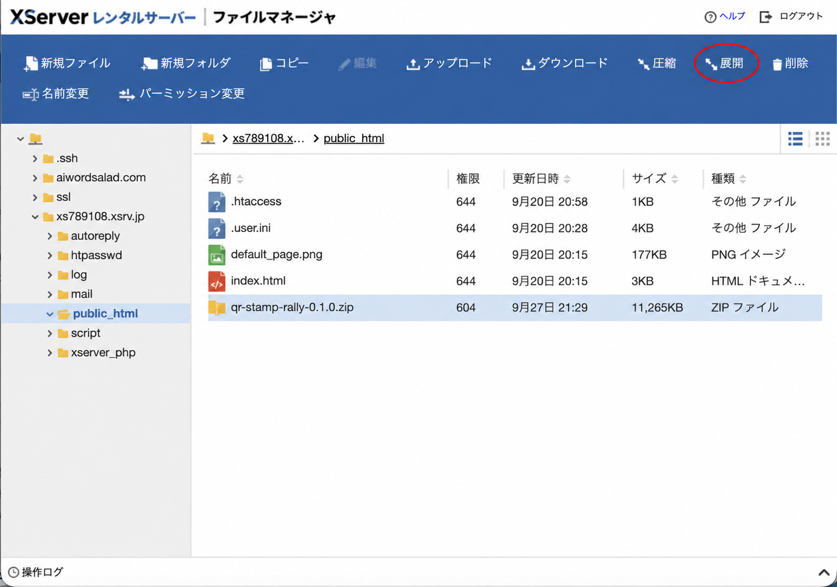This screenshot has width=837, height=587.
Task: Click the public_html breadcrumb link
Action: pos(354,139)
